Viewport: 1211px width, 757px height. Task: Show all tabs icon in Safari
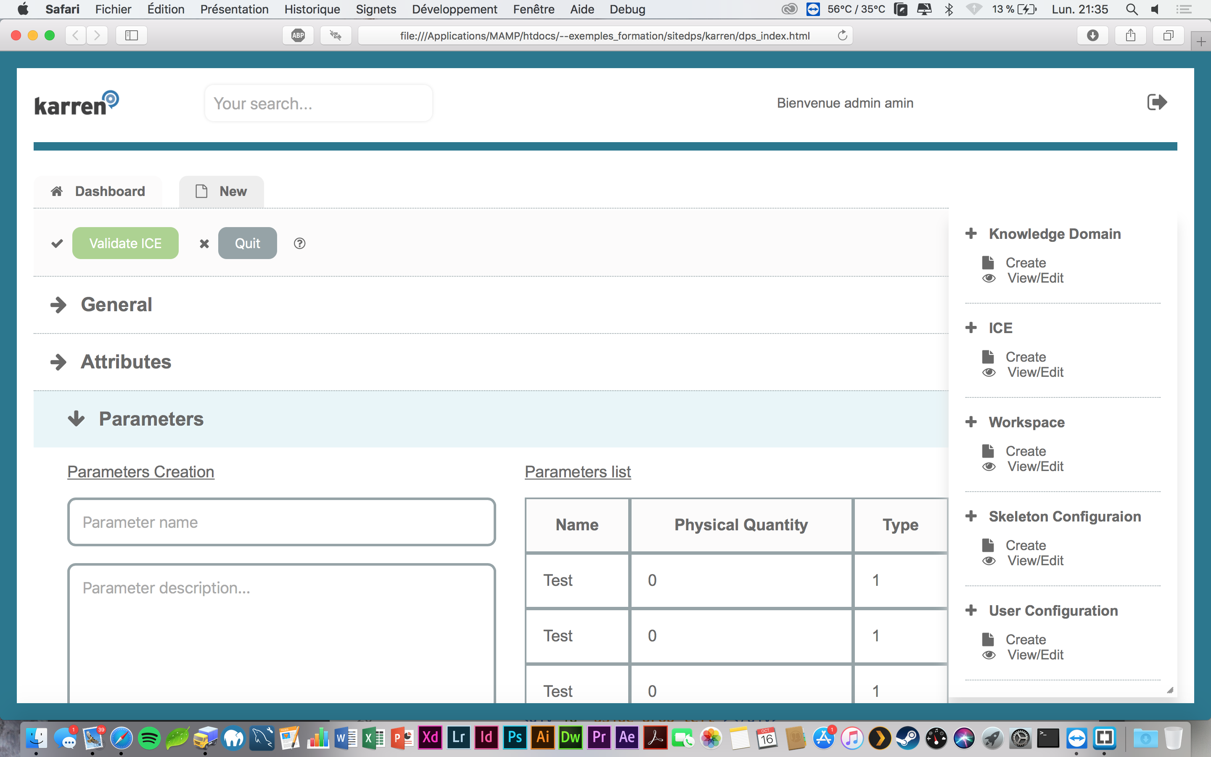coord(1168,35)
